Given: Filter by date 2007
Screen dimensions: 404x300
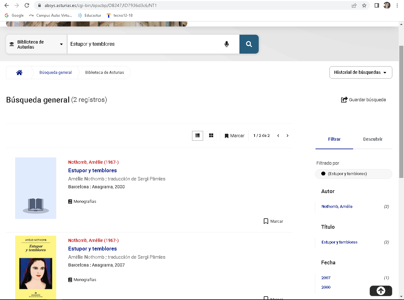Looking at the screenshot, I should point(326,278).
